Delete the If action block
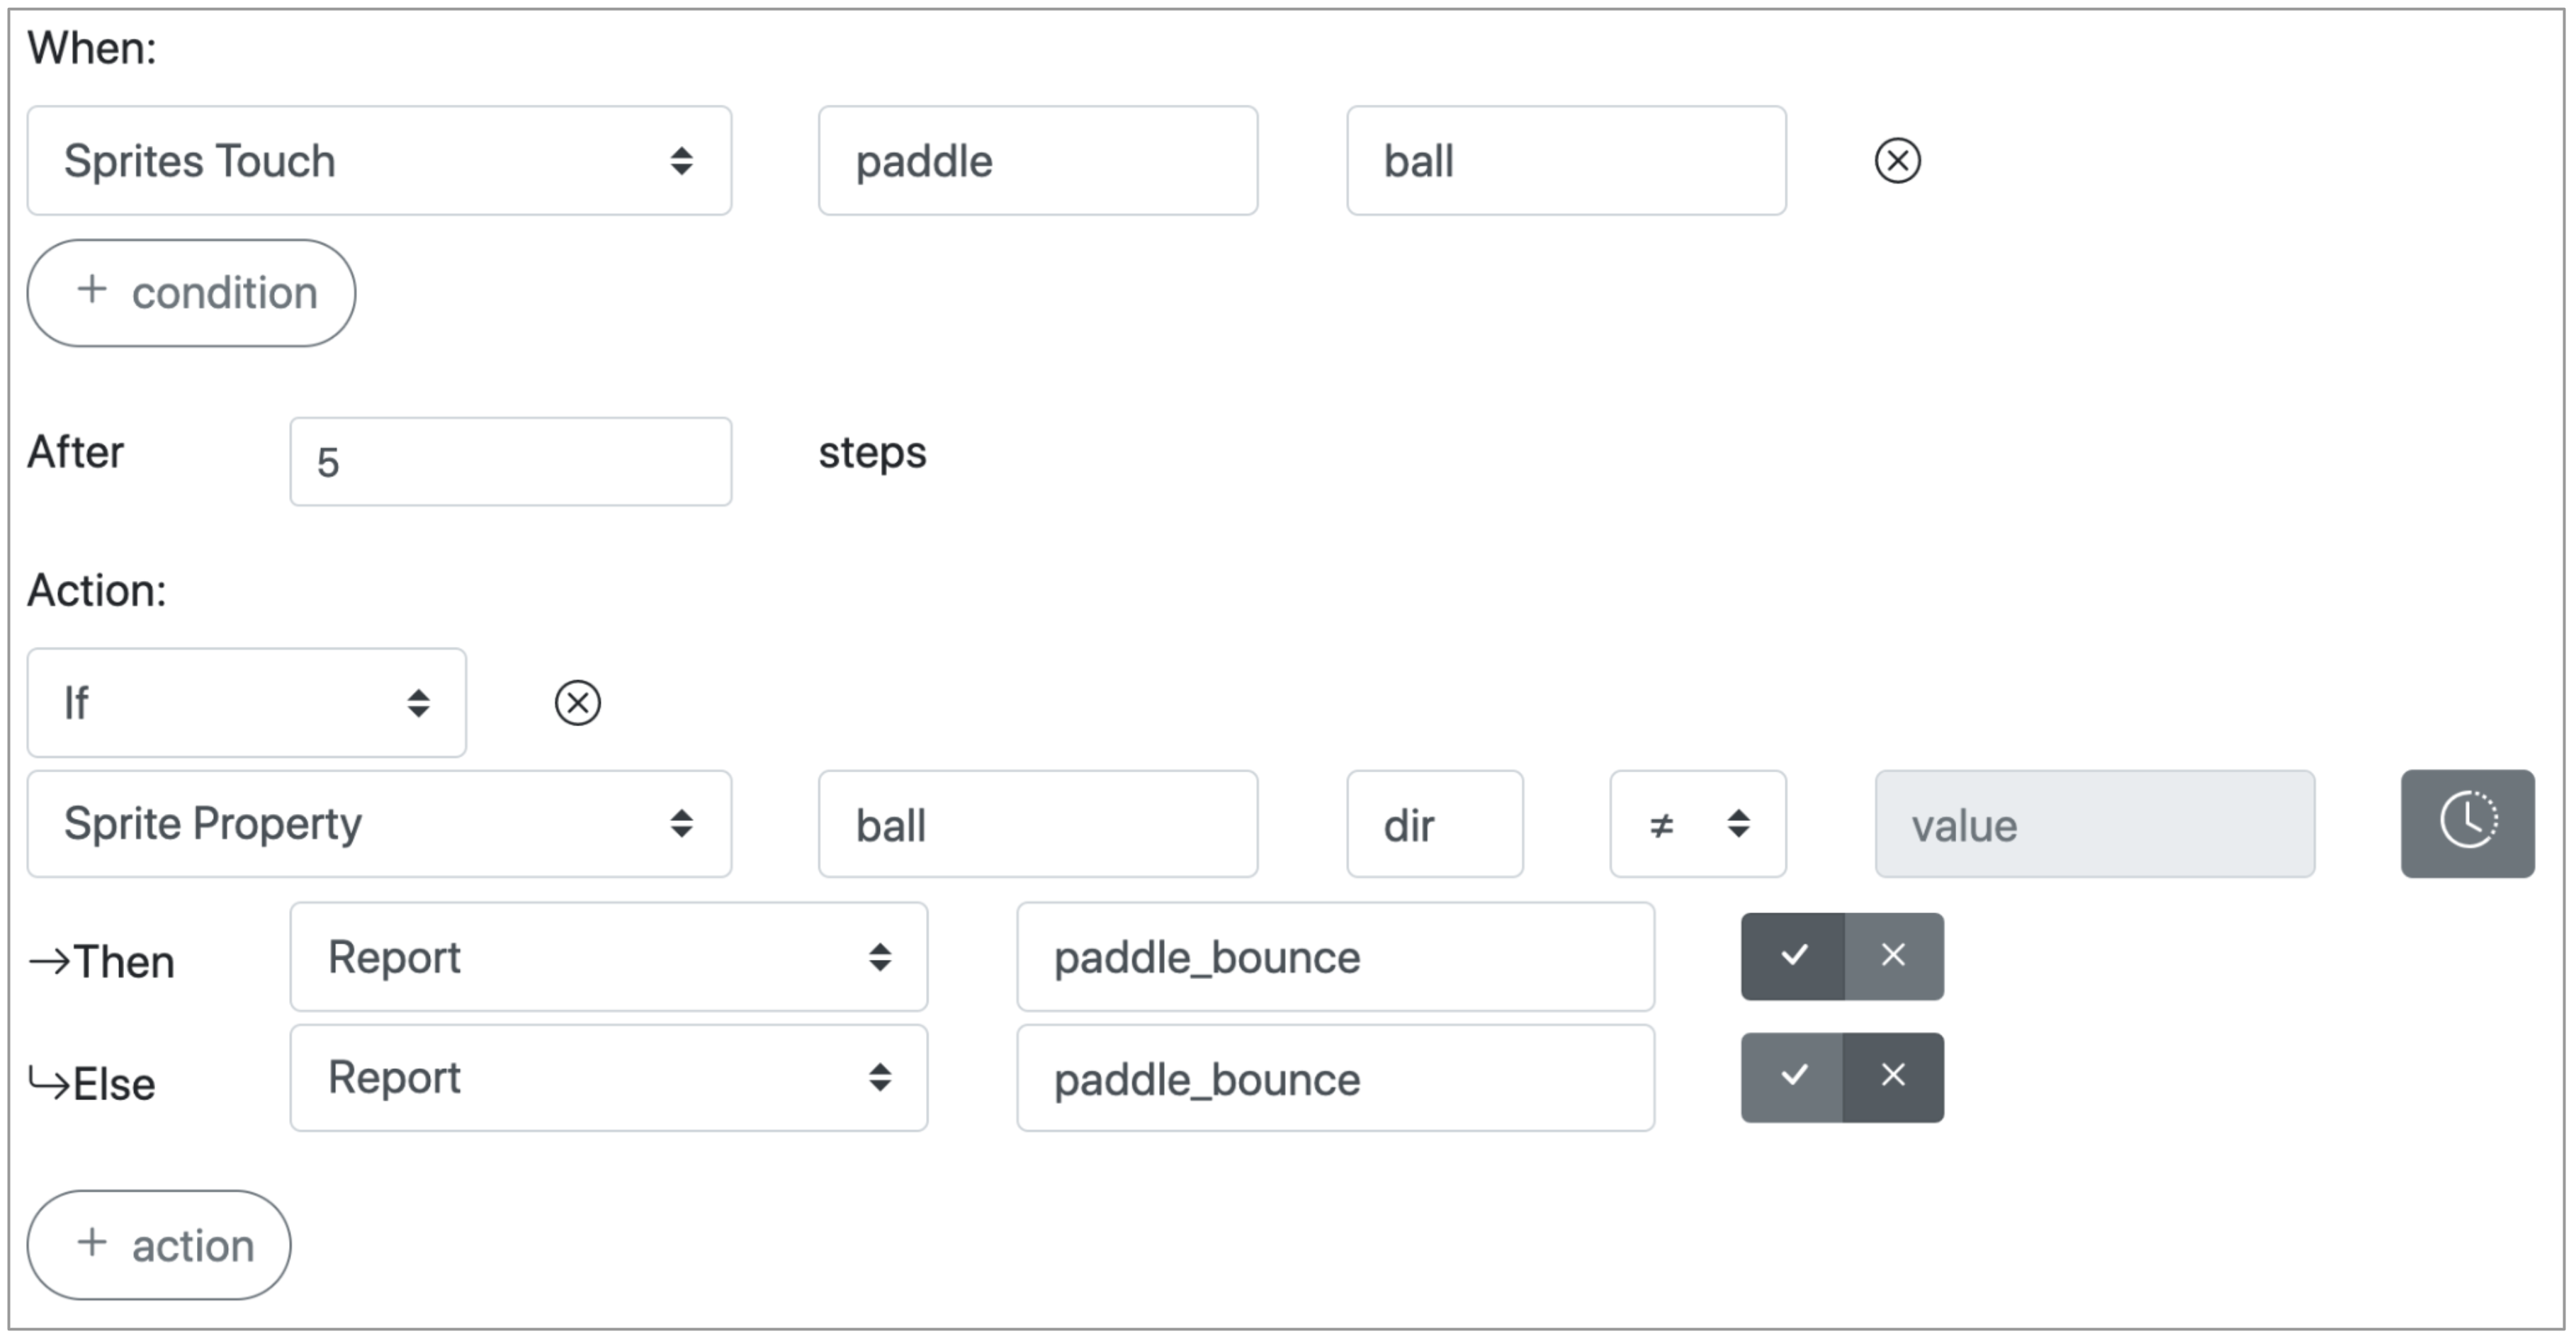Screen dimensions: 2576x1339 click(x=578, y=702)
